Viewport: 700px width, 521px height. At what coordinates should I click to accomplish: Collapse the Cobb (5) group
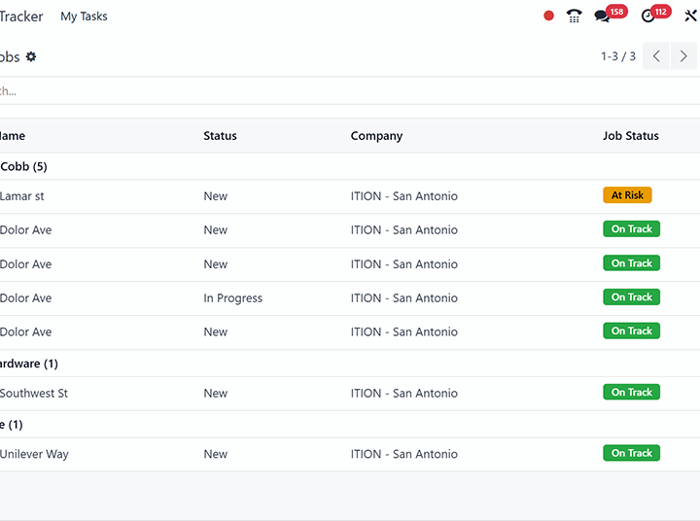23,166
